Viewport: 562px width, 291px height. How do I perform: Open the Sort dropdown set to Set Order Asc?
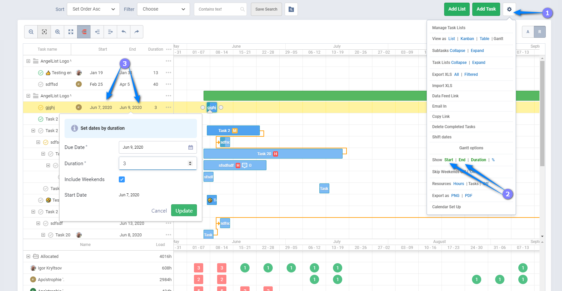[93, 9]
